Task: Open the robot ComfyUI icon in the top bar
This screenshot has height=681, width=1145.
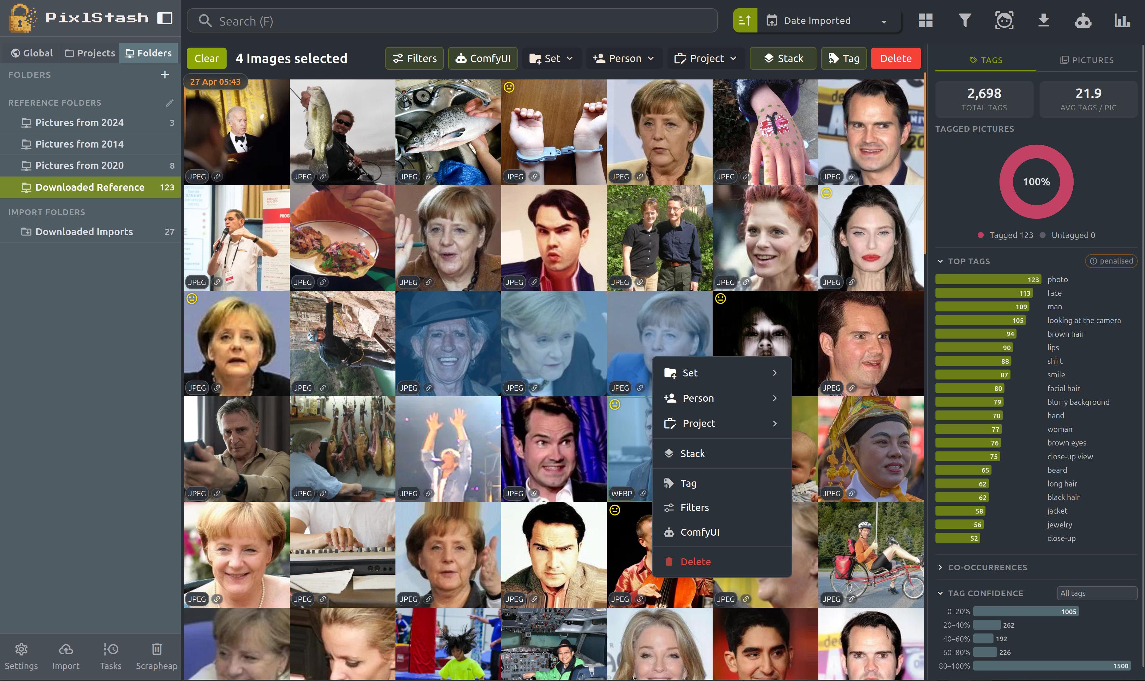Action: coord(1083,20)
